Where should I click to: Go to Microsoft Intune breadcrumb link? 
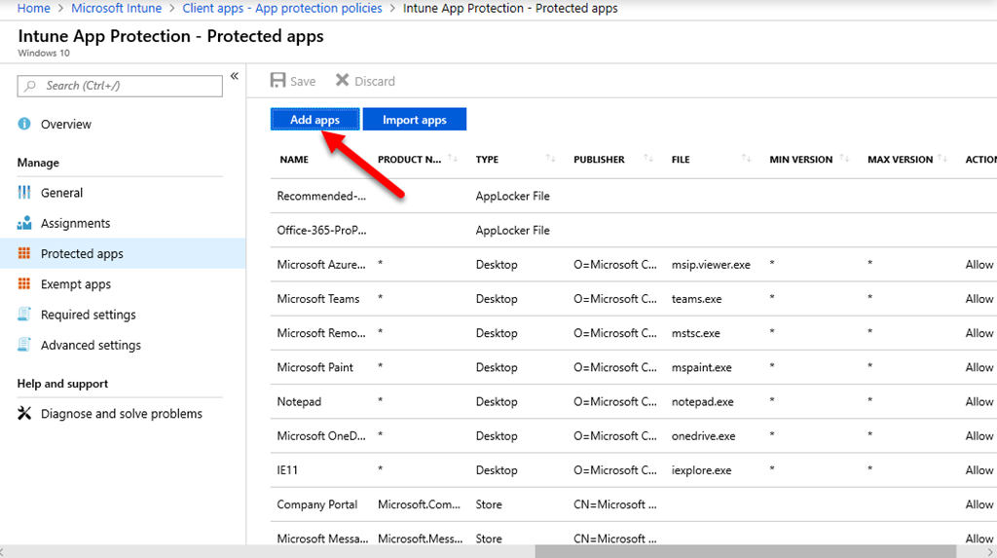(117, 9)
